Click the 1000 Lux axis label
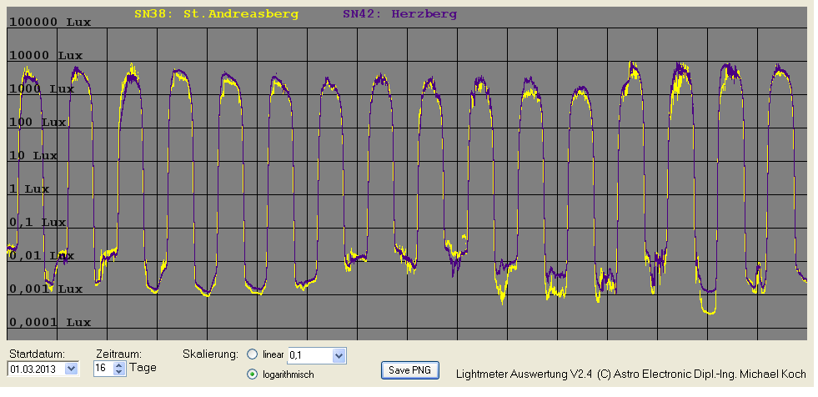The image size is (818, 397). 42,89
